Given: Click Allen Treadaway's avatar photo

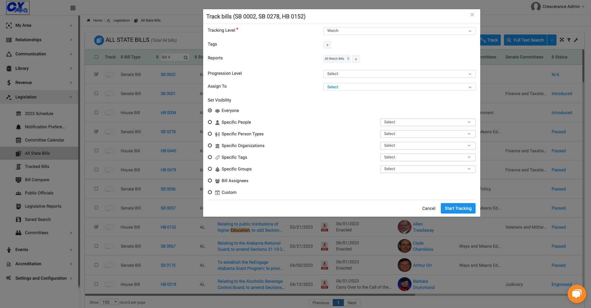Looking at the screenshot, I should tap(404, 227).
